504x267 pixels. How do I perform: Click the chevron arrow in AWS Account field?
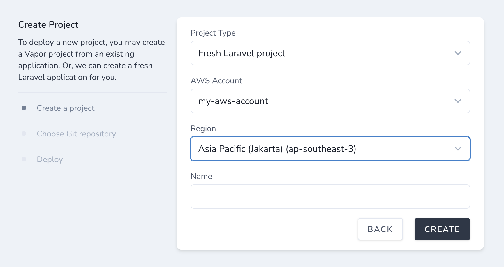[458, 101]
